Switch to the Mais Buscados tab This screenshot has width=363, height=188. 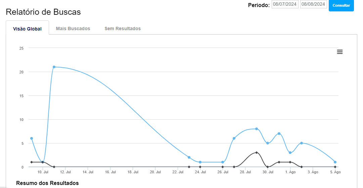coord(73,28)
